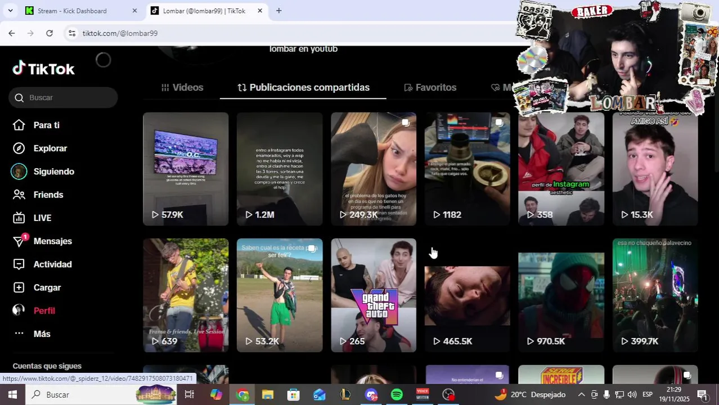The width and height of the screenshot is (719, 405).
Task: Click microphone icon in system tray
Action: (x=606, y=394)
